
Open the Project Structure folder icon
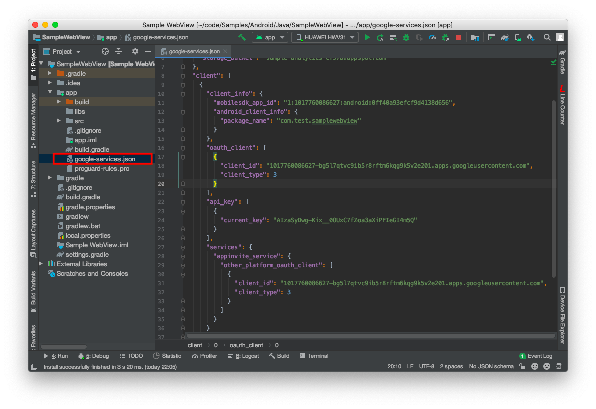(475, 37)
